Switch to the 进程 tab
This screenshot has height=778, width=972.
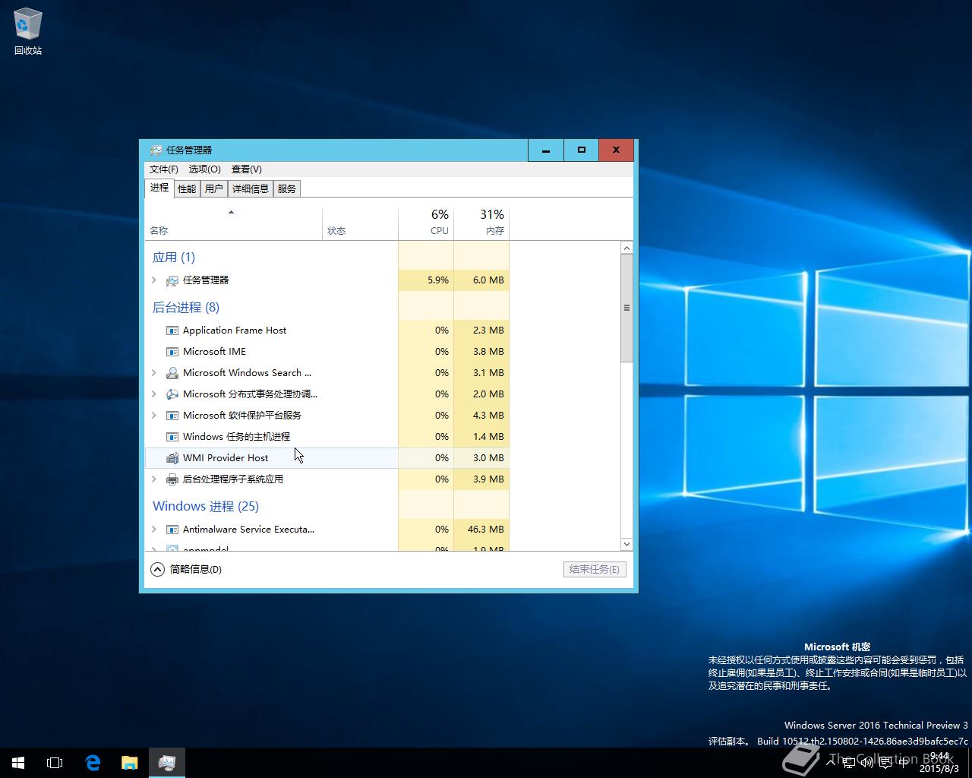(x=159, y=188)
